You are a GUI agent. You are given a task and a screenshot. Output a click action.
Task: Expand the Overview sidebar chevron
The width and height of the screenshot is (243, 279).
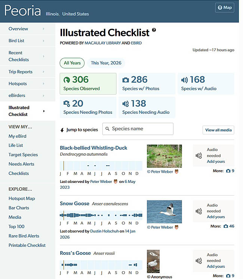pyautogui.click(x=43, y=29)
